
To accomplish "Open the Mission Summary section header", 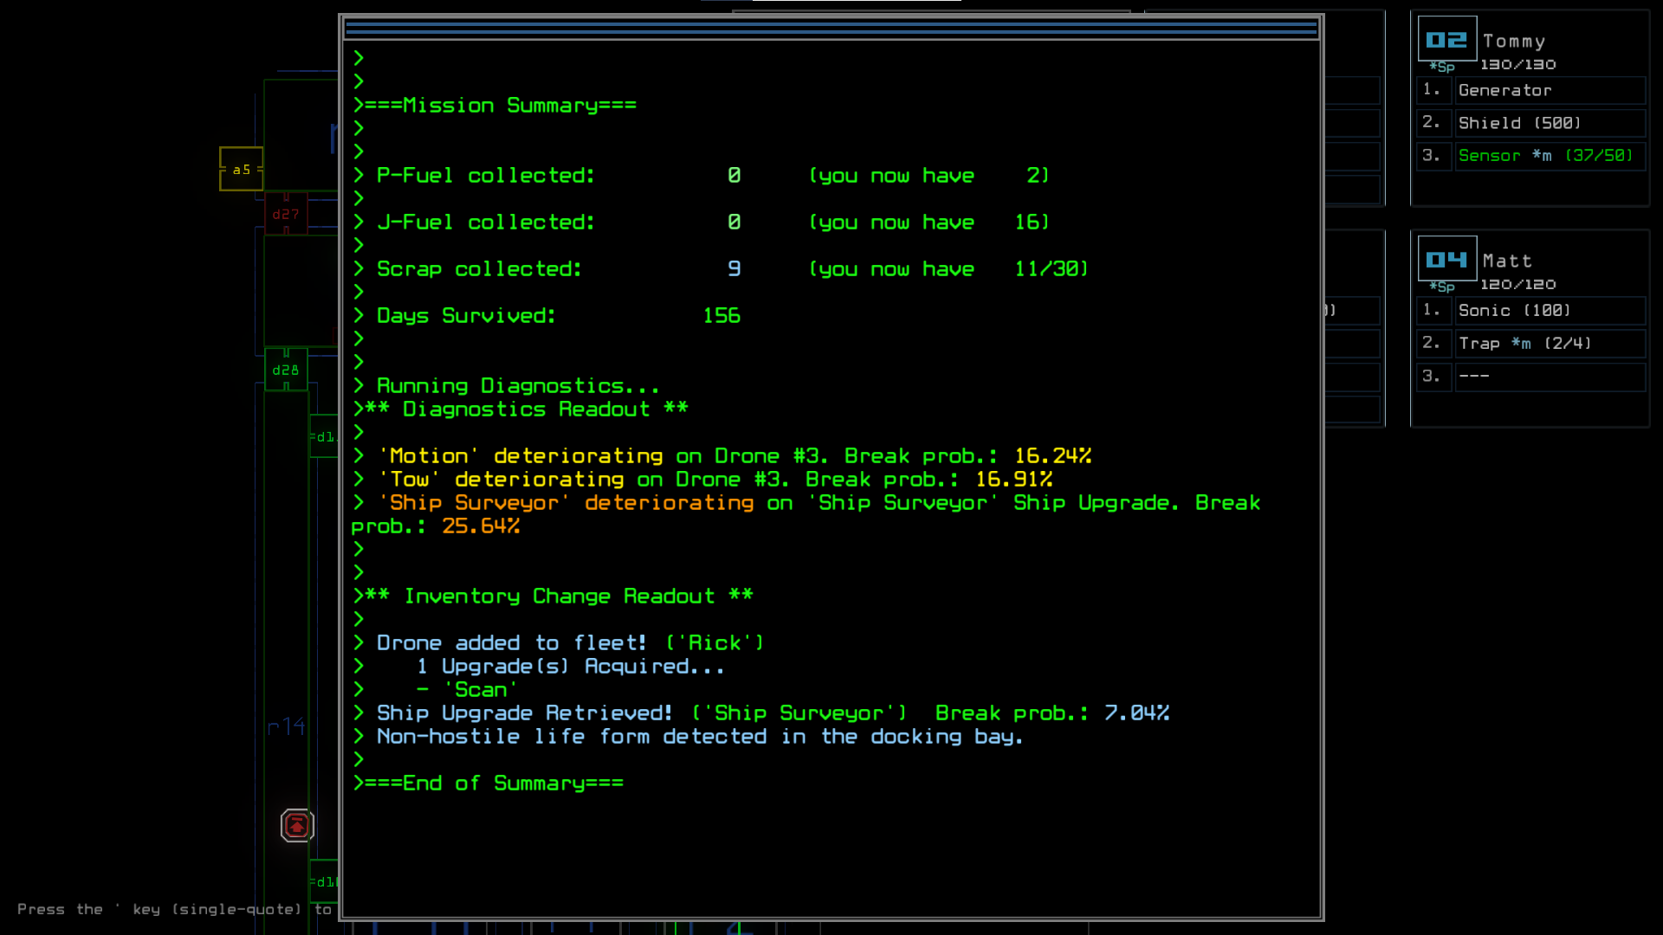I will tap(494, 104).
